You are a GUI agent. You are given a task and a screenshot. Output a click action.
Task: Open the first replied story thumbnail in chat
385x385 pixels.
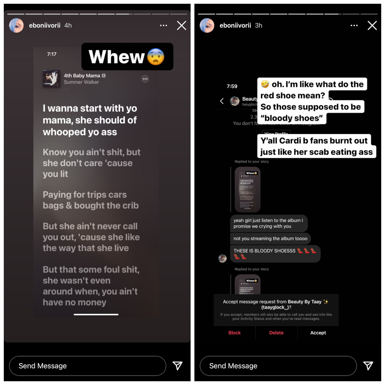[x=248, y=189]
